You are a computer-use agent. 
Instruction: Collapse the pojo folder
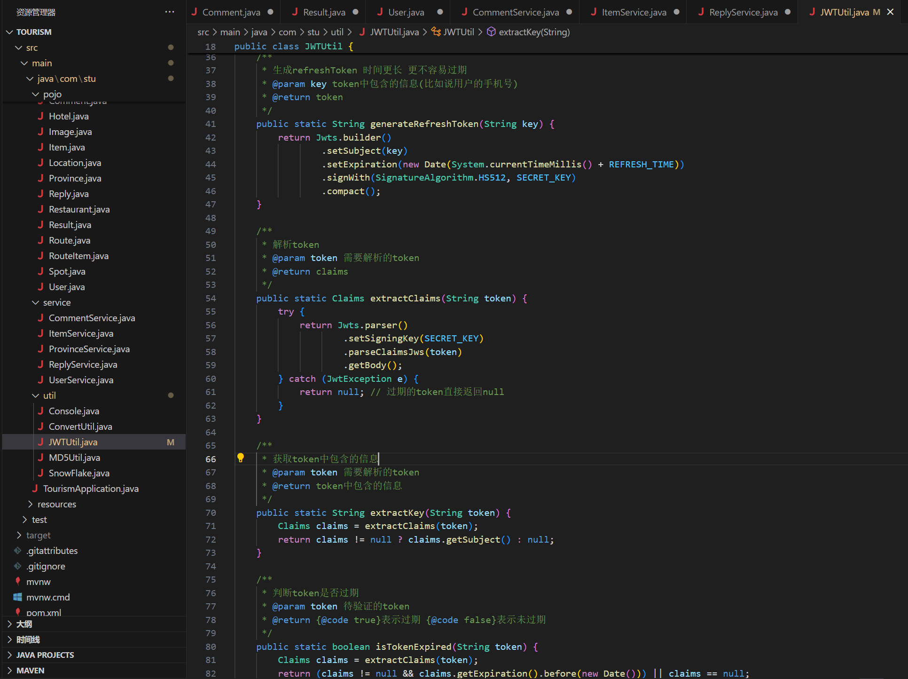[x=36, y=94]
